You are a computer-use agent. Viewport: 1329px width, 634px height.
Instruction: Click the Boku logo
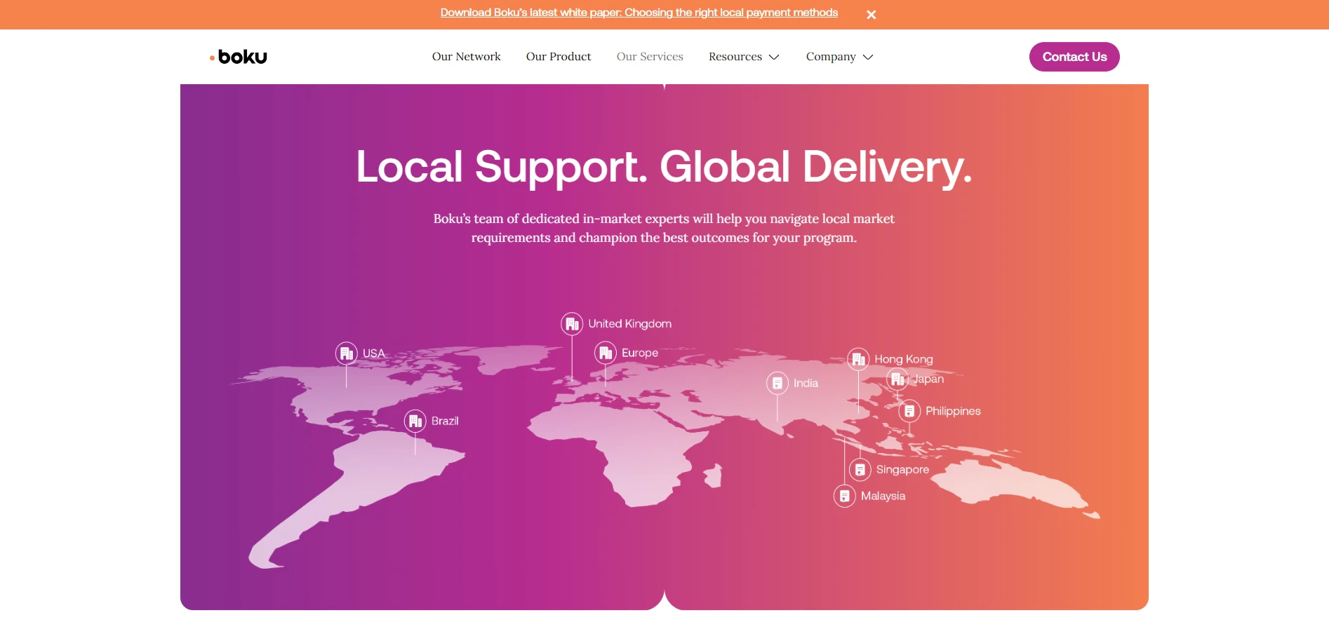239,57
